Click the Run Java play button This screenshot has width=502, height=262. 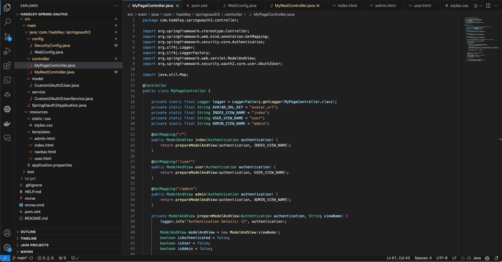(476, 6)
